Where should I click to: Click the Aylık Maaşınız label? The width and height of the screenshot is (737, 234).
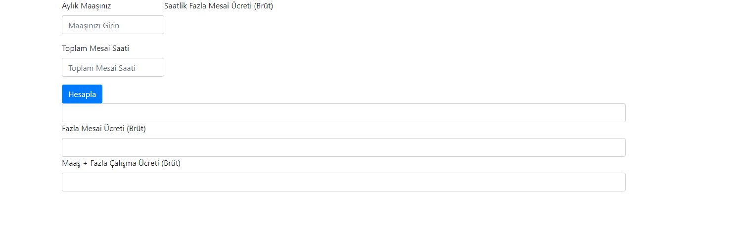click(x=86, y=6)
